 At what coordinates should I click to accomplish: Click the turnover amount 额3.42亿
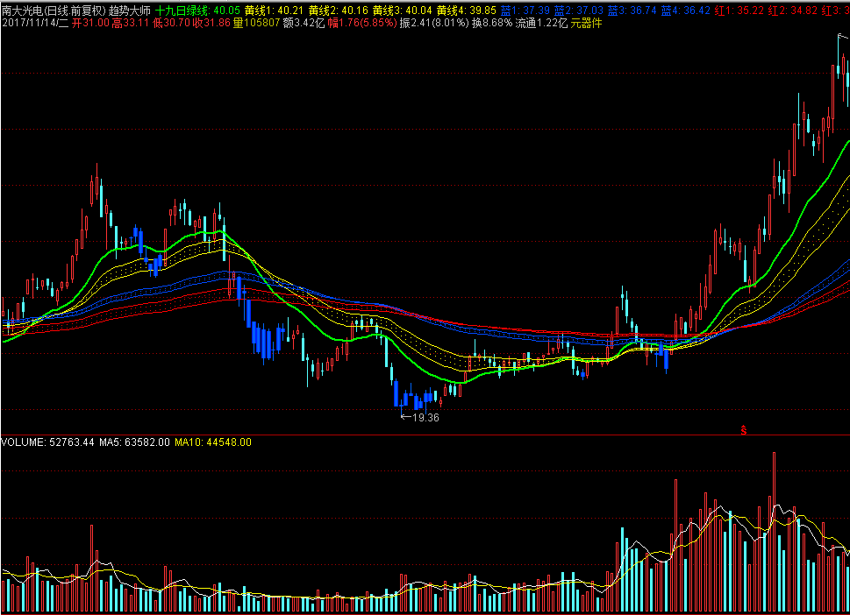[x=304, y=24]
